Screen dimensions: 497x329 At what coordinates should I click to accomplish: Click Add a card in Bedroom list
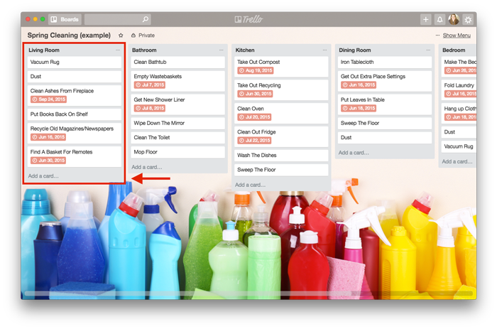pos(457,162)
